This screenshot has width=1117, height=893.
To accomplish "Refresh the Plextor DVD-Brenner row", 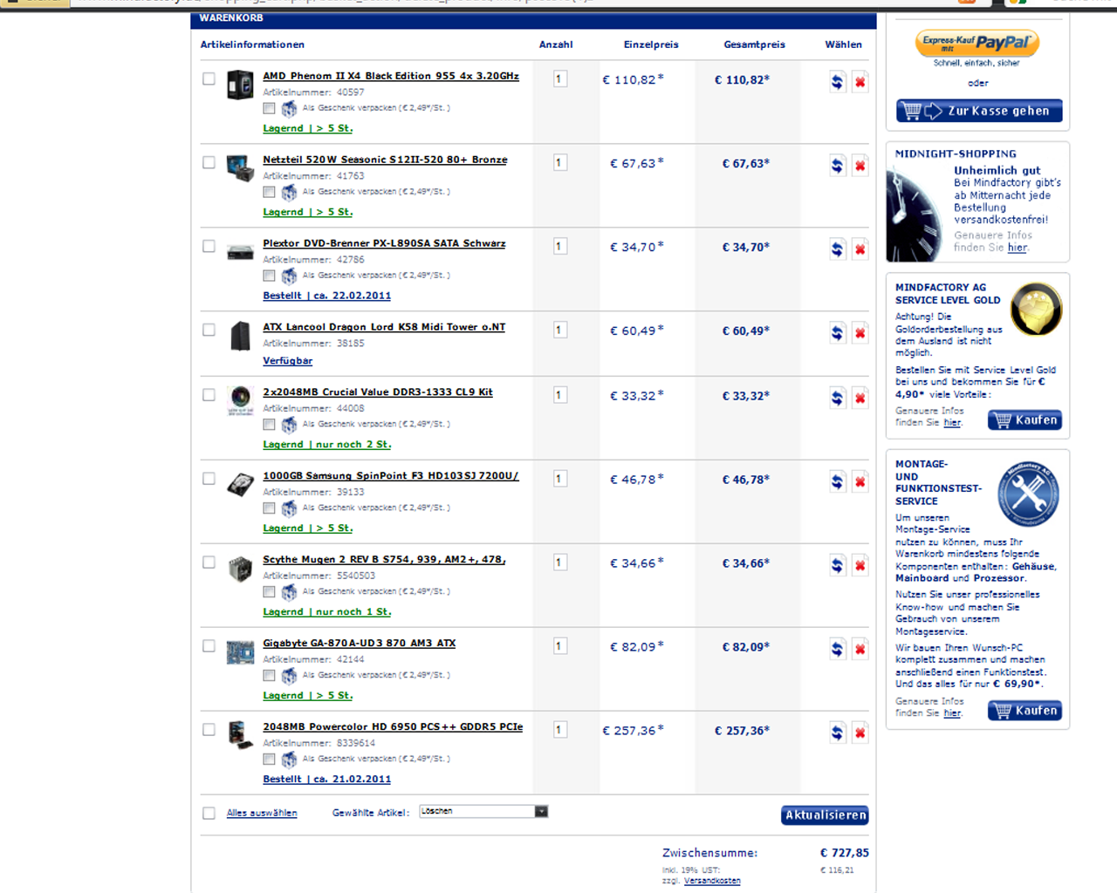I will point(837,249).
